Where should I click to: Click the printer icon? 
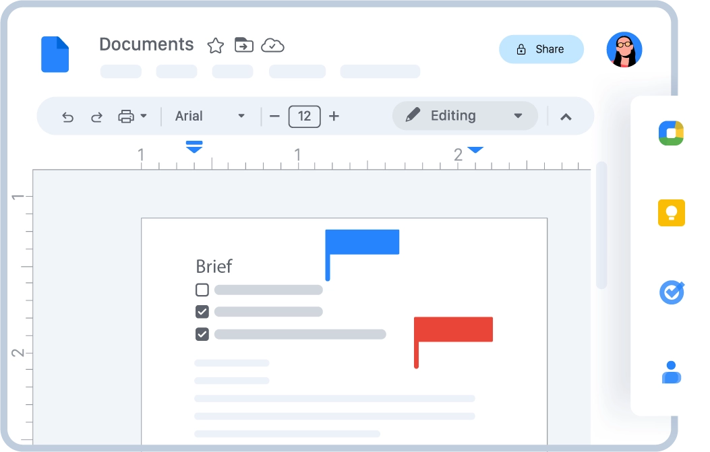click(126, 117)
